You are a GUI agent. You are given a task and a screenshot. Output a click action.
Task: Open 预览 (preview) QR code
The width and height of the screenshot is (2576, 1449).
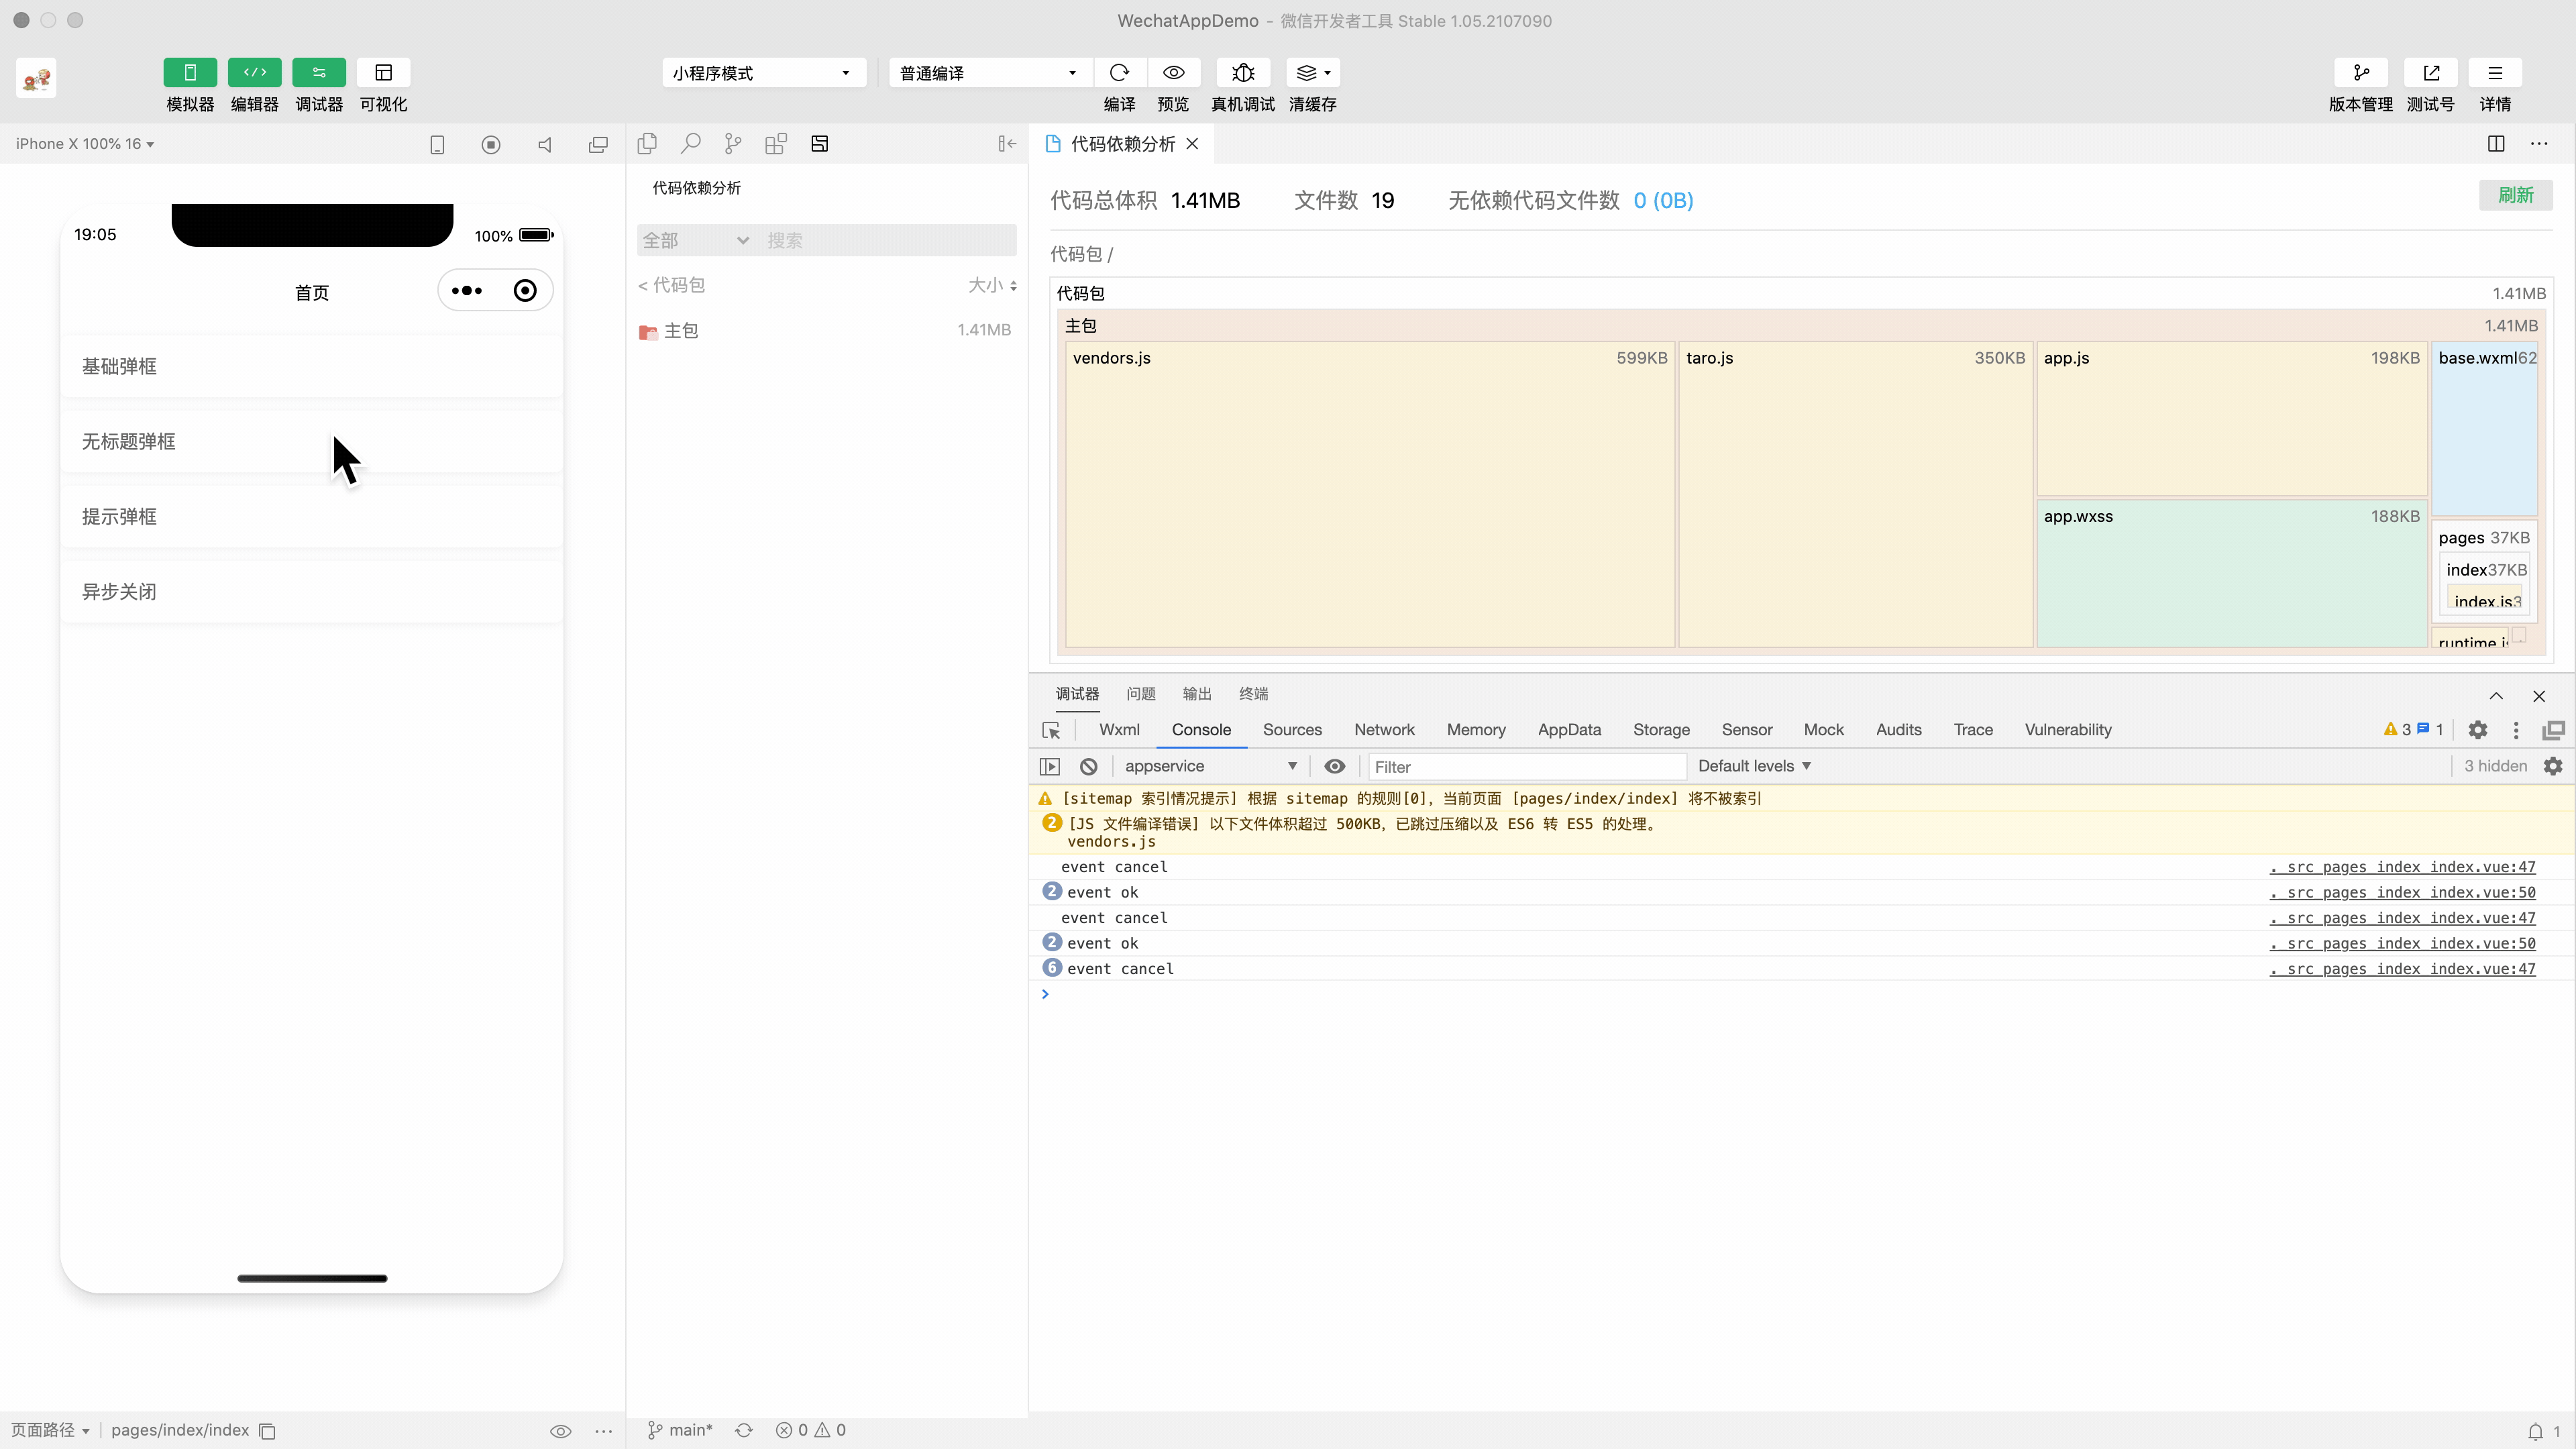[1173, 72]
